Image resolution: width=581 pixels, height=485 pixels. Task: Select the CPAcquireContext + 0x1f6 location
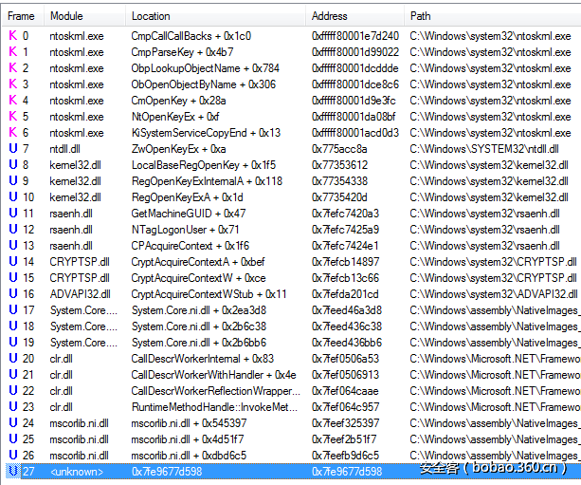(x=191, y=246)
